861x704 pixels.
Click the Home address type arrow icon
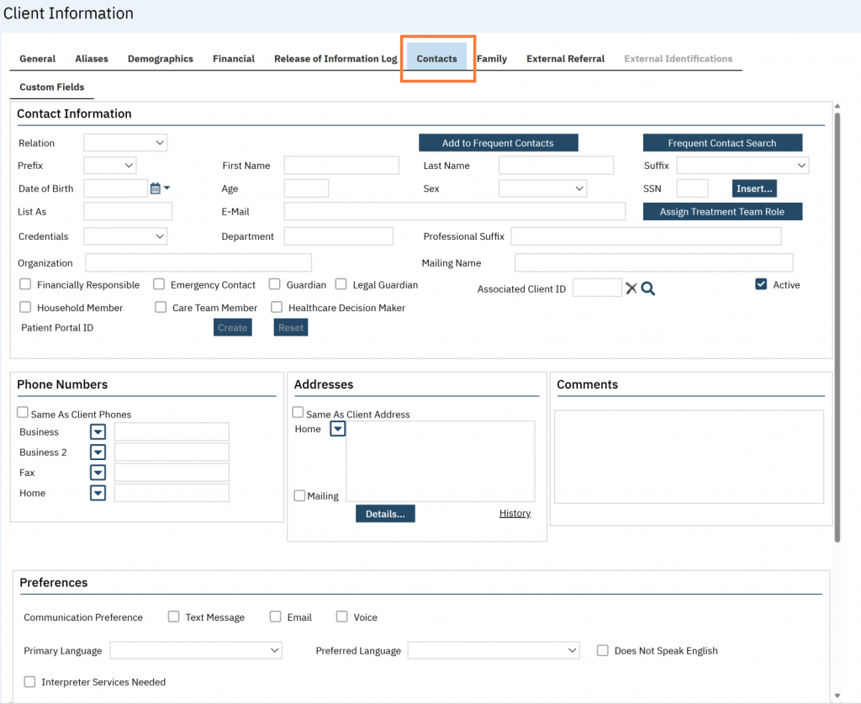(337, 429)
